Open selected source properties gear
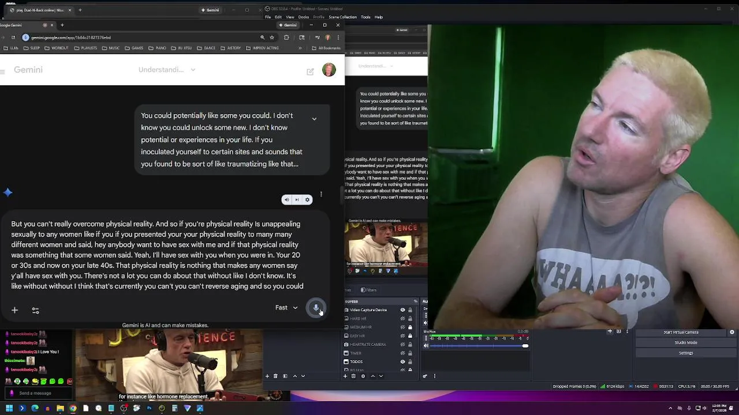739x415 pixels. tap(363, 376)
